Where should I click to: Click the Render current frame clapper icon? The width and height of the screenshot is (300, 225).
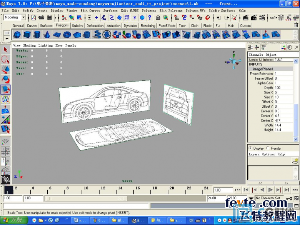tap(245, 18)
